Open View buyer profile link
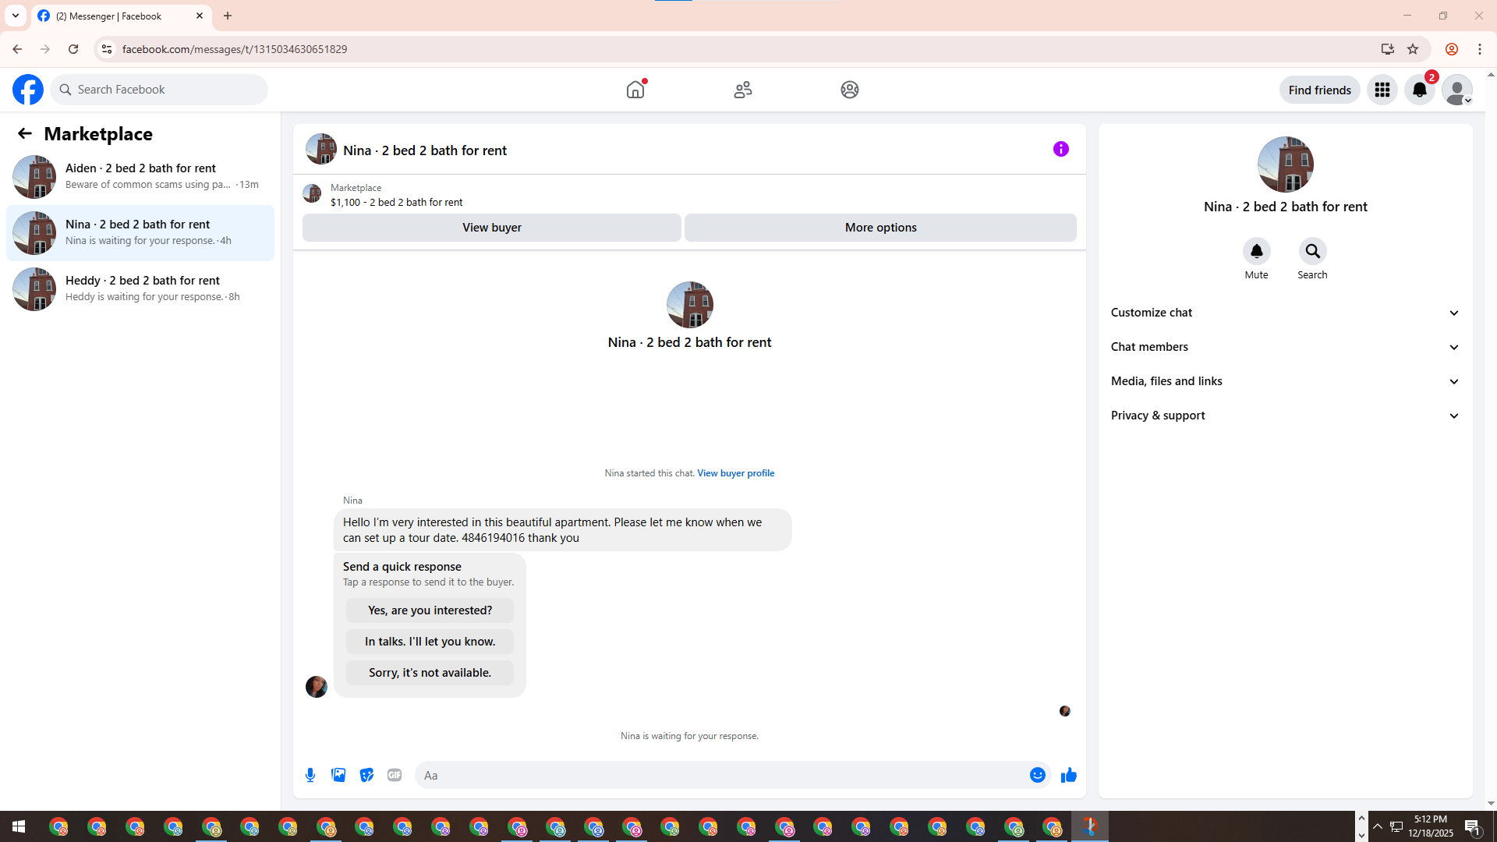The height and width of the screenshot is (842, 1497). tap(735, 473)
